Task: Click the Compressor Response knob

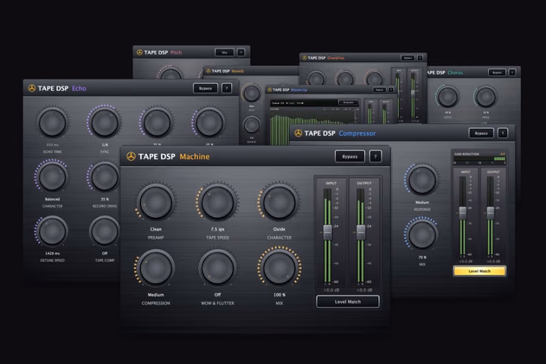Action: point(422,180)
